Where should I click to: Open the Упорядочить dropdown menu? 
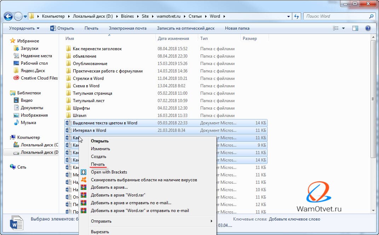coord(24,28)
